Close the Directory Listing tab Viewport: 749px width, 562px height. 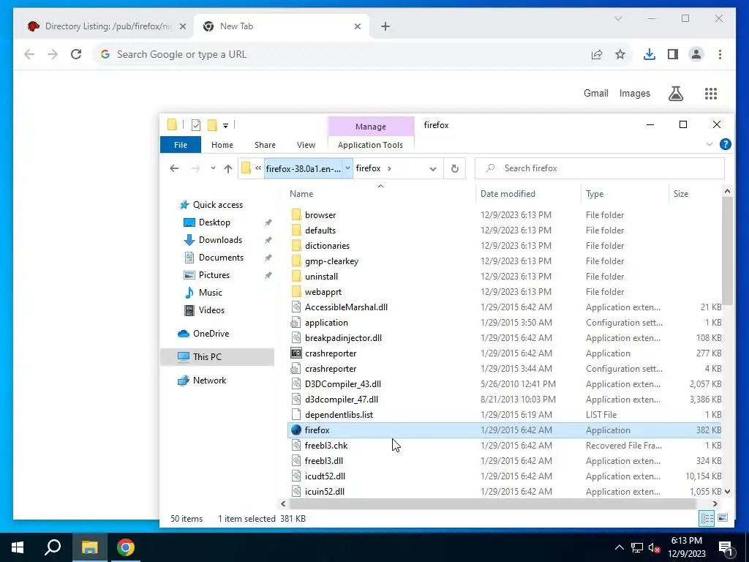[182, 26]
